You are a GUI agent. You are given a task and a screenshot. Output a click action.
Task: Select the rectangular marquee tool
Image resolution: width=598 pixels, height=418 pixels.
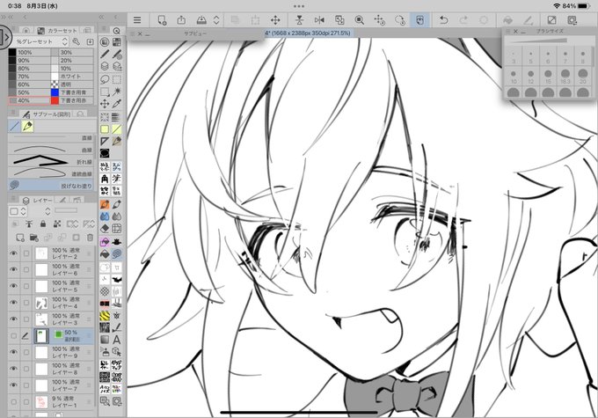point(117,79)
